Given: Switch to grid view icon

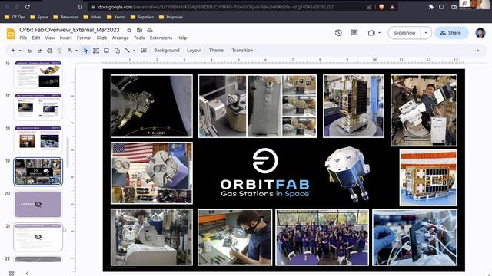Looking at the screenshot, I should (x=12, y=273).
